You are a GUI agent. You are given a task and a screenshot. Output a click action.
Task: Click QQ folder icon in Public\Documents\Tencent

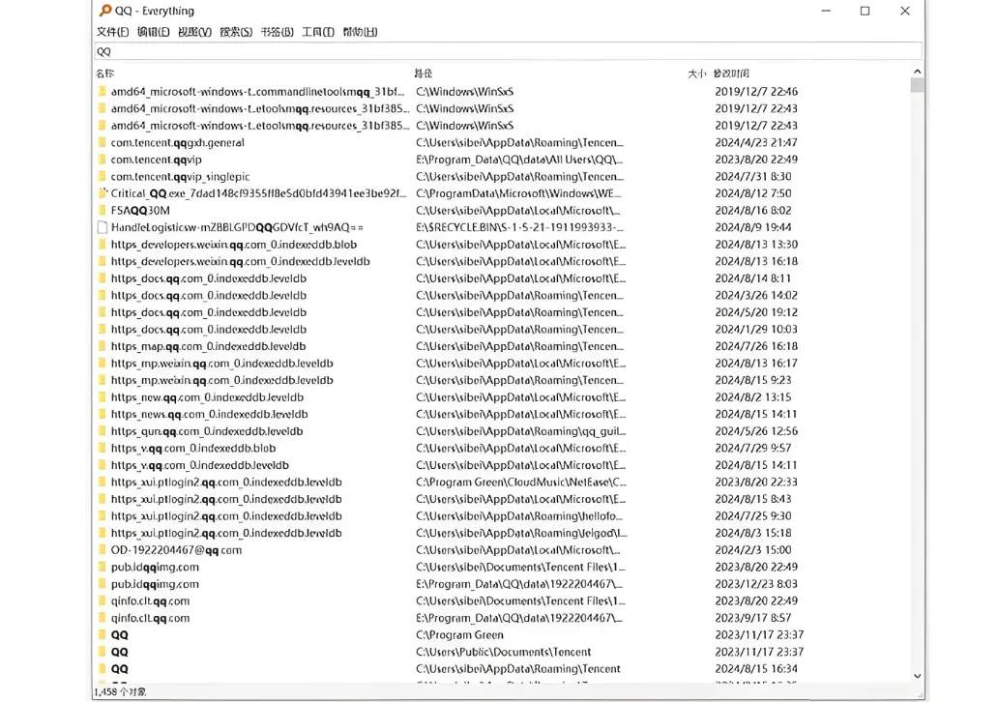(102, 652)
